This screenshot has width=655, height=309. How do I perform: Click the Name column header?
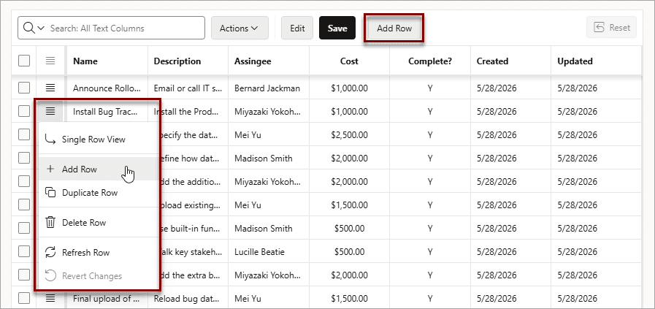point(107,61)
